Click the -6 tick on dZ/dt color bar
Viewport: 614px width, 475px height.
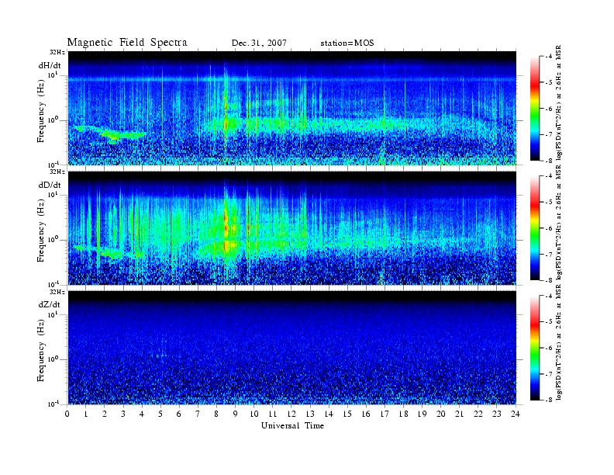tap(548, 348)
